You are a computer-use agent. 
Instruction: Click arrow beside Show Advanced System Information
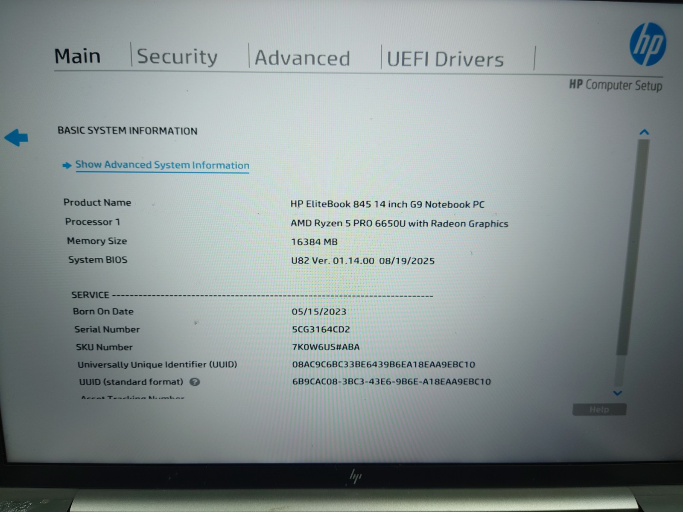67,165
